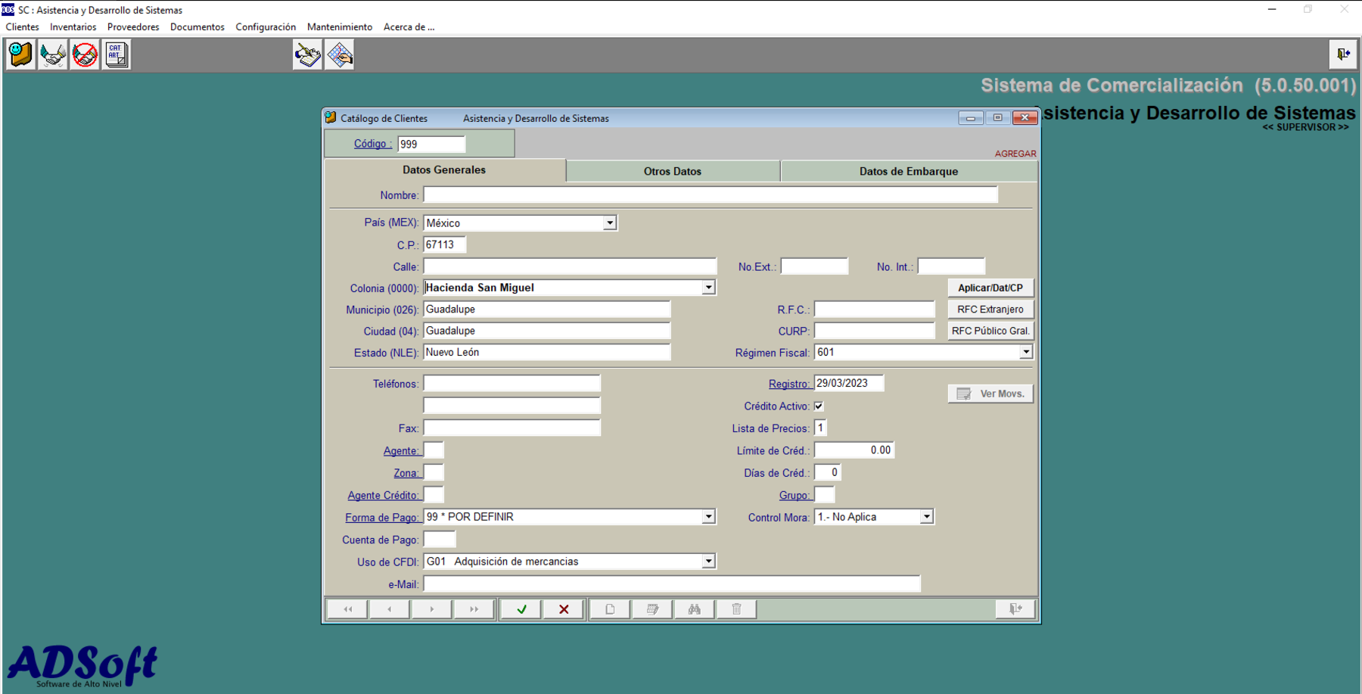Open the Control Mora dropdown
This screenshot has width=1362, height=694.
926,517
